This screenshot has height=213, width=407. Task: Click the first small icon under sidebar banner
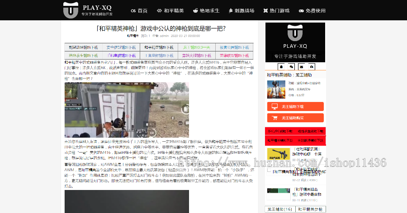pyautogui.click(x=280, y=66)
